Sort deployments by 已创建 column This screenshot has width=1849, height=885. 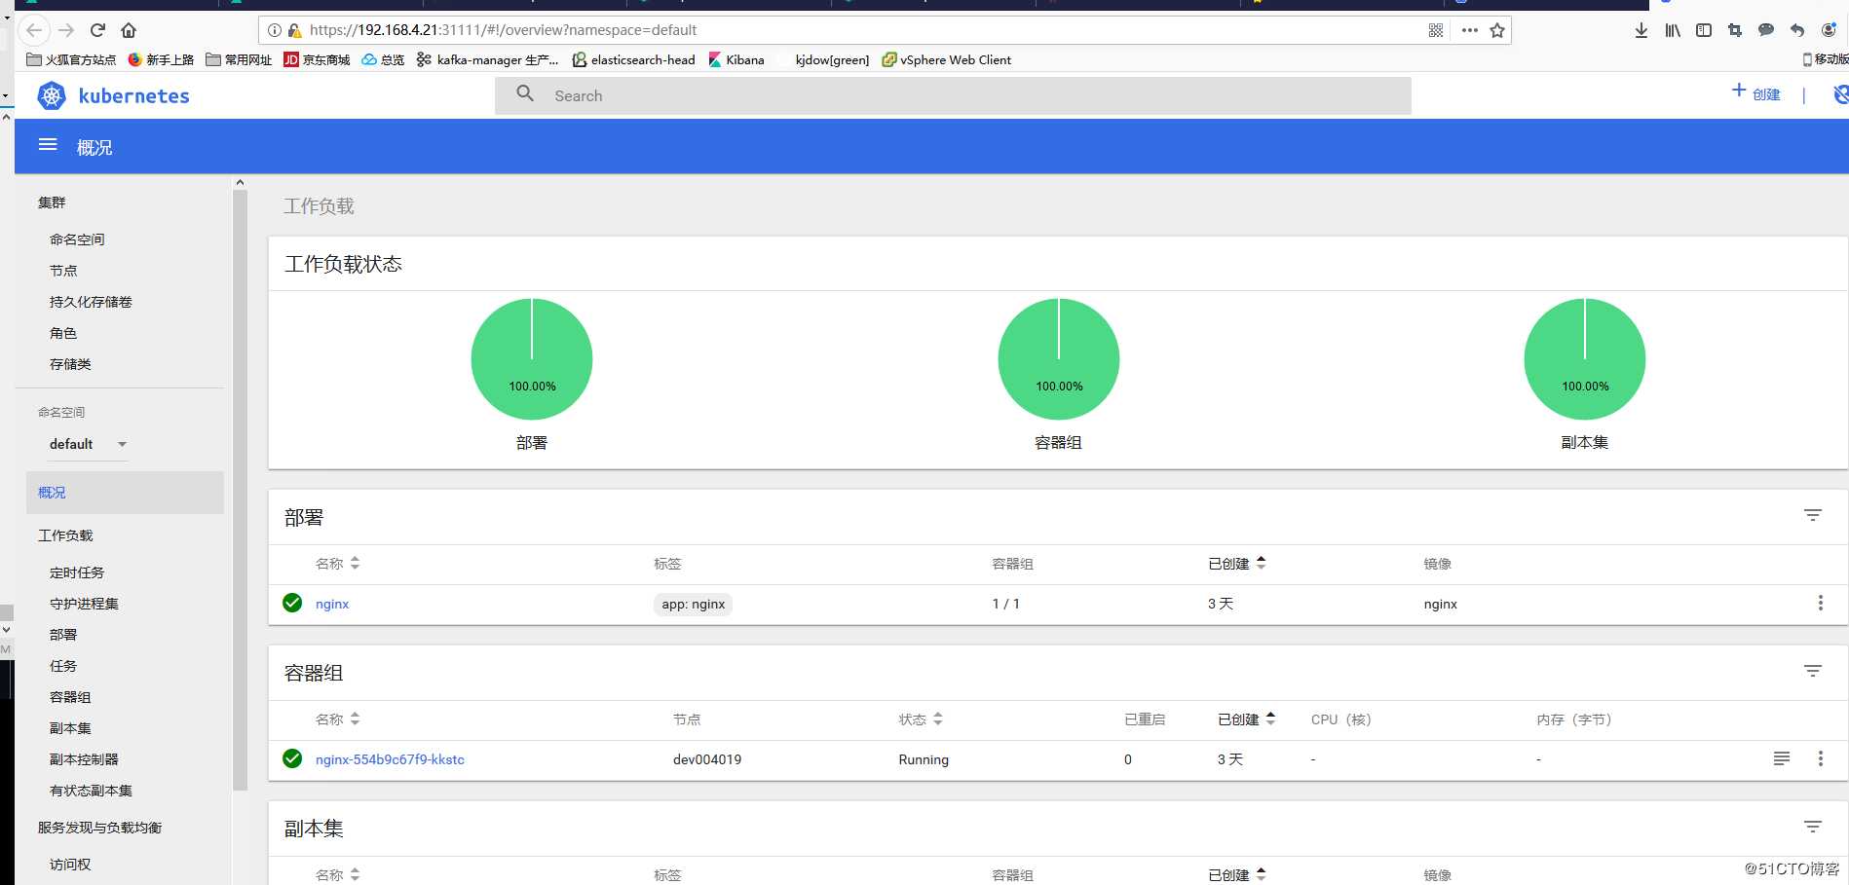coord(1236,564)
